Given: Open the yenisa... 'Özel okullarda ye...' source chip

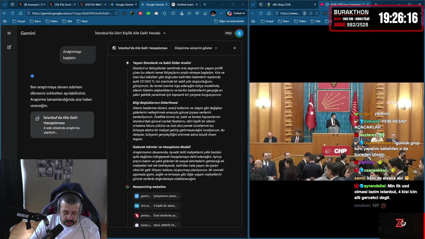Looking at the screenshot, I should (157, 215).
